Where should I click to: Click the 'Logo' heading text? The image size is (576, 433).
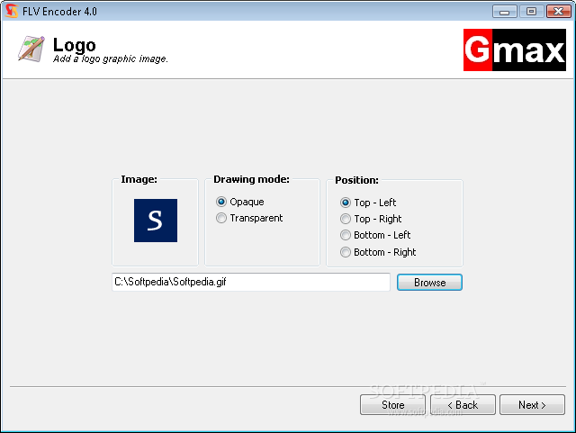(x=74, y=45)
